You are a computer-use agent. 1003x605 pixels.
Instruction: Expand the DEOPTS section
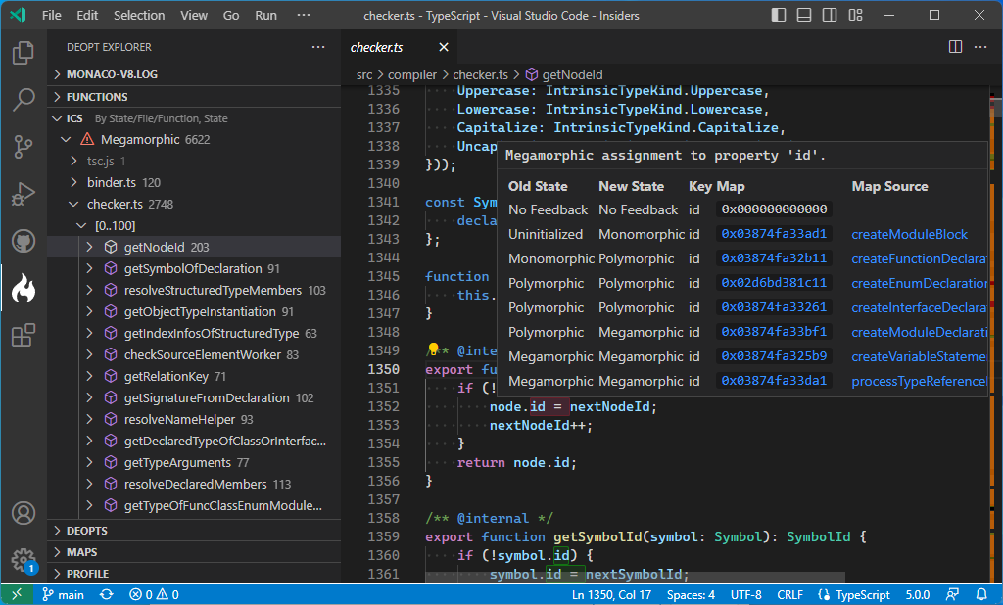87,531
